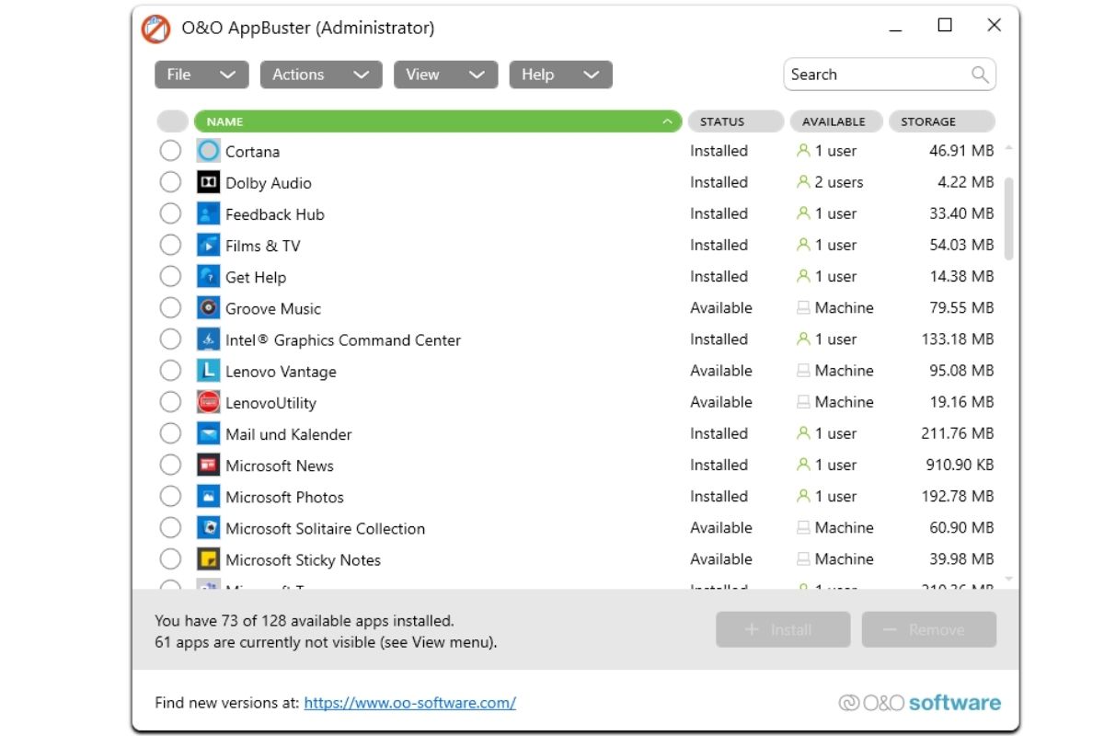Select the Feedback Hub checkbox

pos(170,213)
